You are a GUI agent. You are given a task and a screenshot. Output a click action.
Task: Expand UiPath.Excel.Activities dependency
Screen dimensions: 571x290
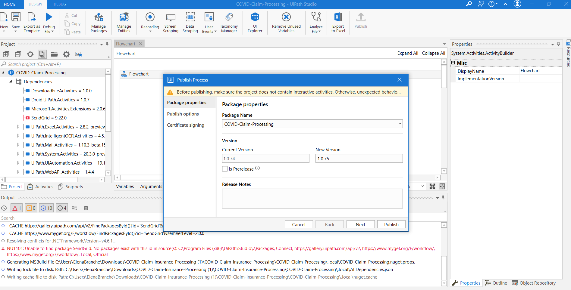(18, 127)
